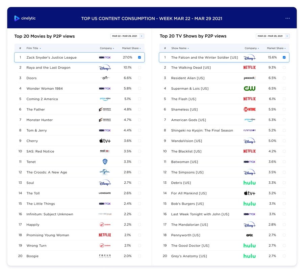Screen dimensions: 304x273
Task: Open the movies date range dropdown
Action: point(127,36)
